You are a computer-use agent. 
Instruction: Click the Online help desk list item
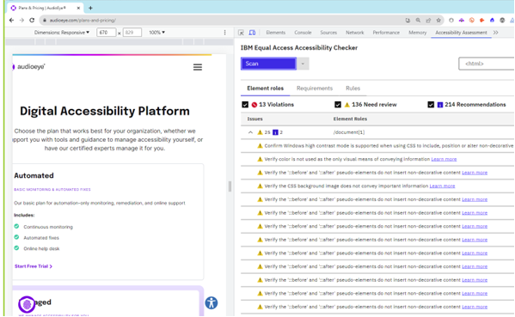[41, 248]
